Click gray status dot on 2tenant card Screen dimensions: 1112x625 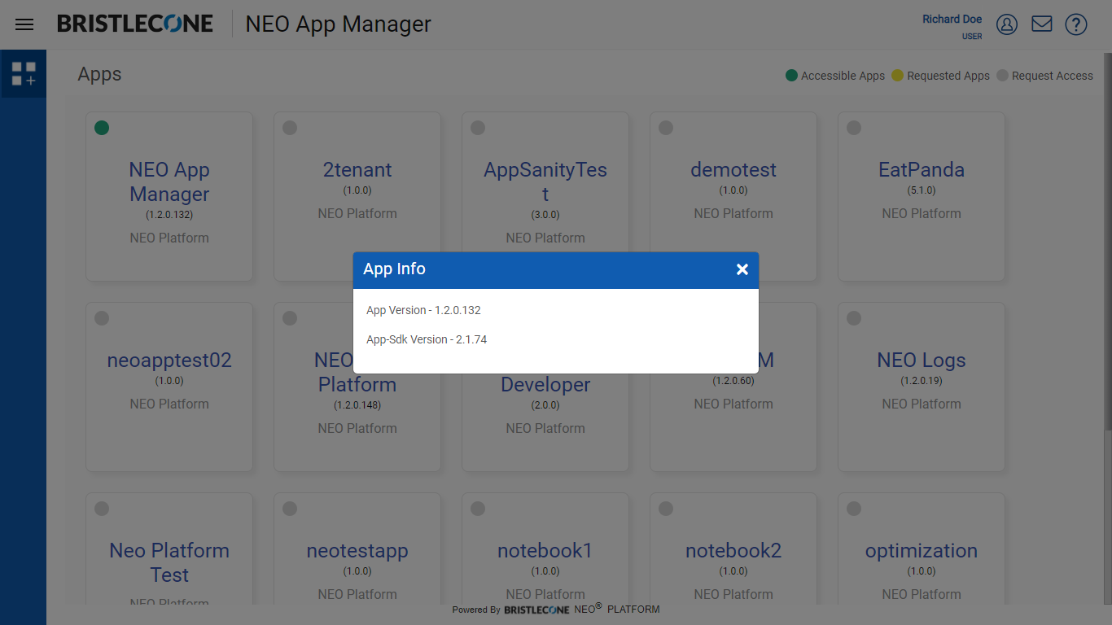click(x=290, y=128)
